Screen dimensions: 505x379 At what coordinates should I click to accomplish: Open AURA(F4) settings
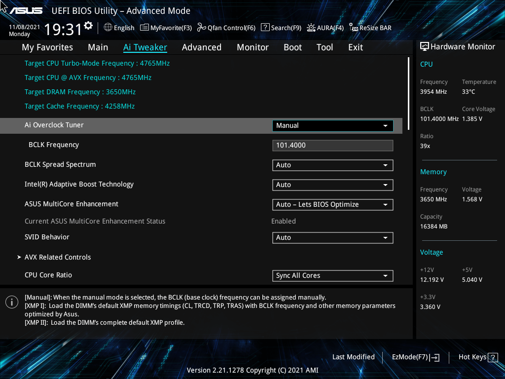click(x=325, y=28)
